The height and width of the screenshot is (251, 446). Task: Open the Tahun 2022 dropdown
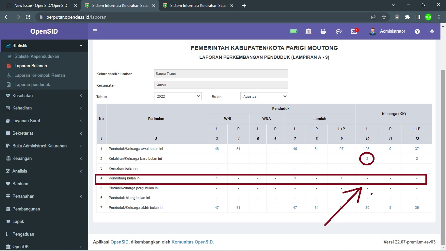[178, 96]
